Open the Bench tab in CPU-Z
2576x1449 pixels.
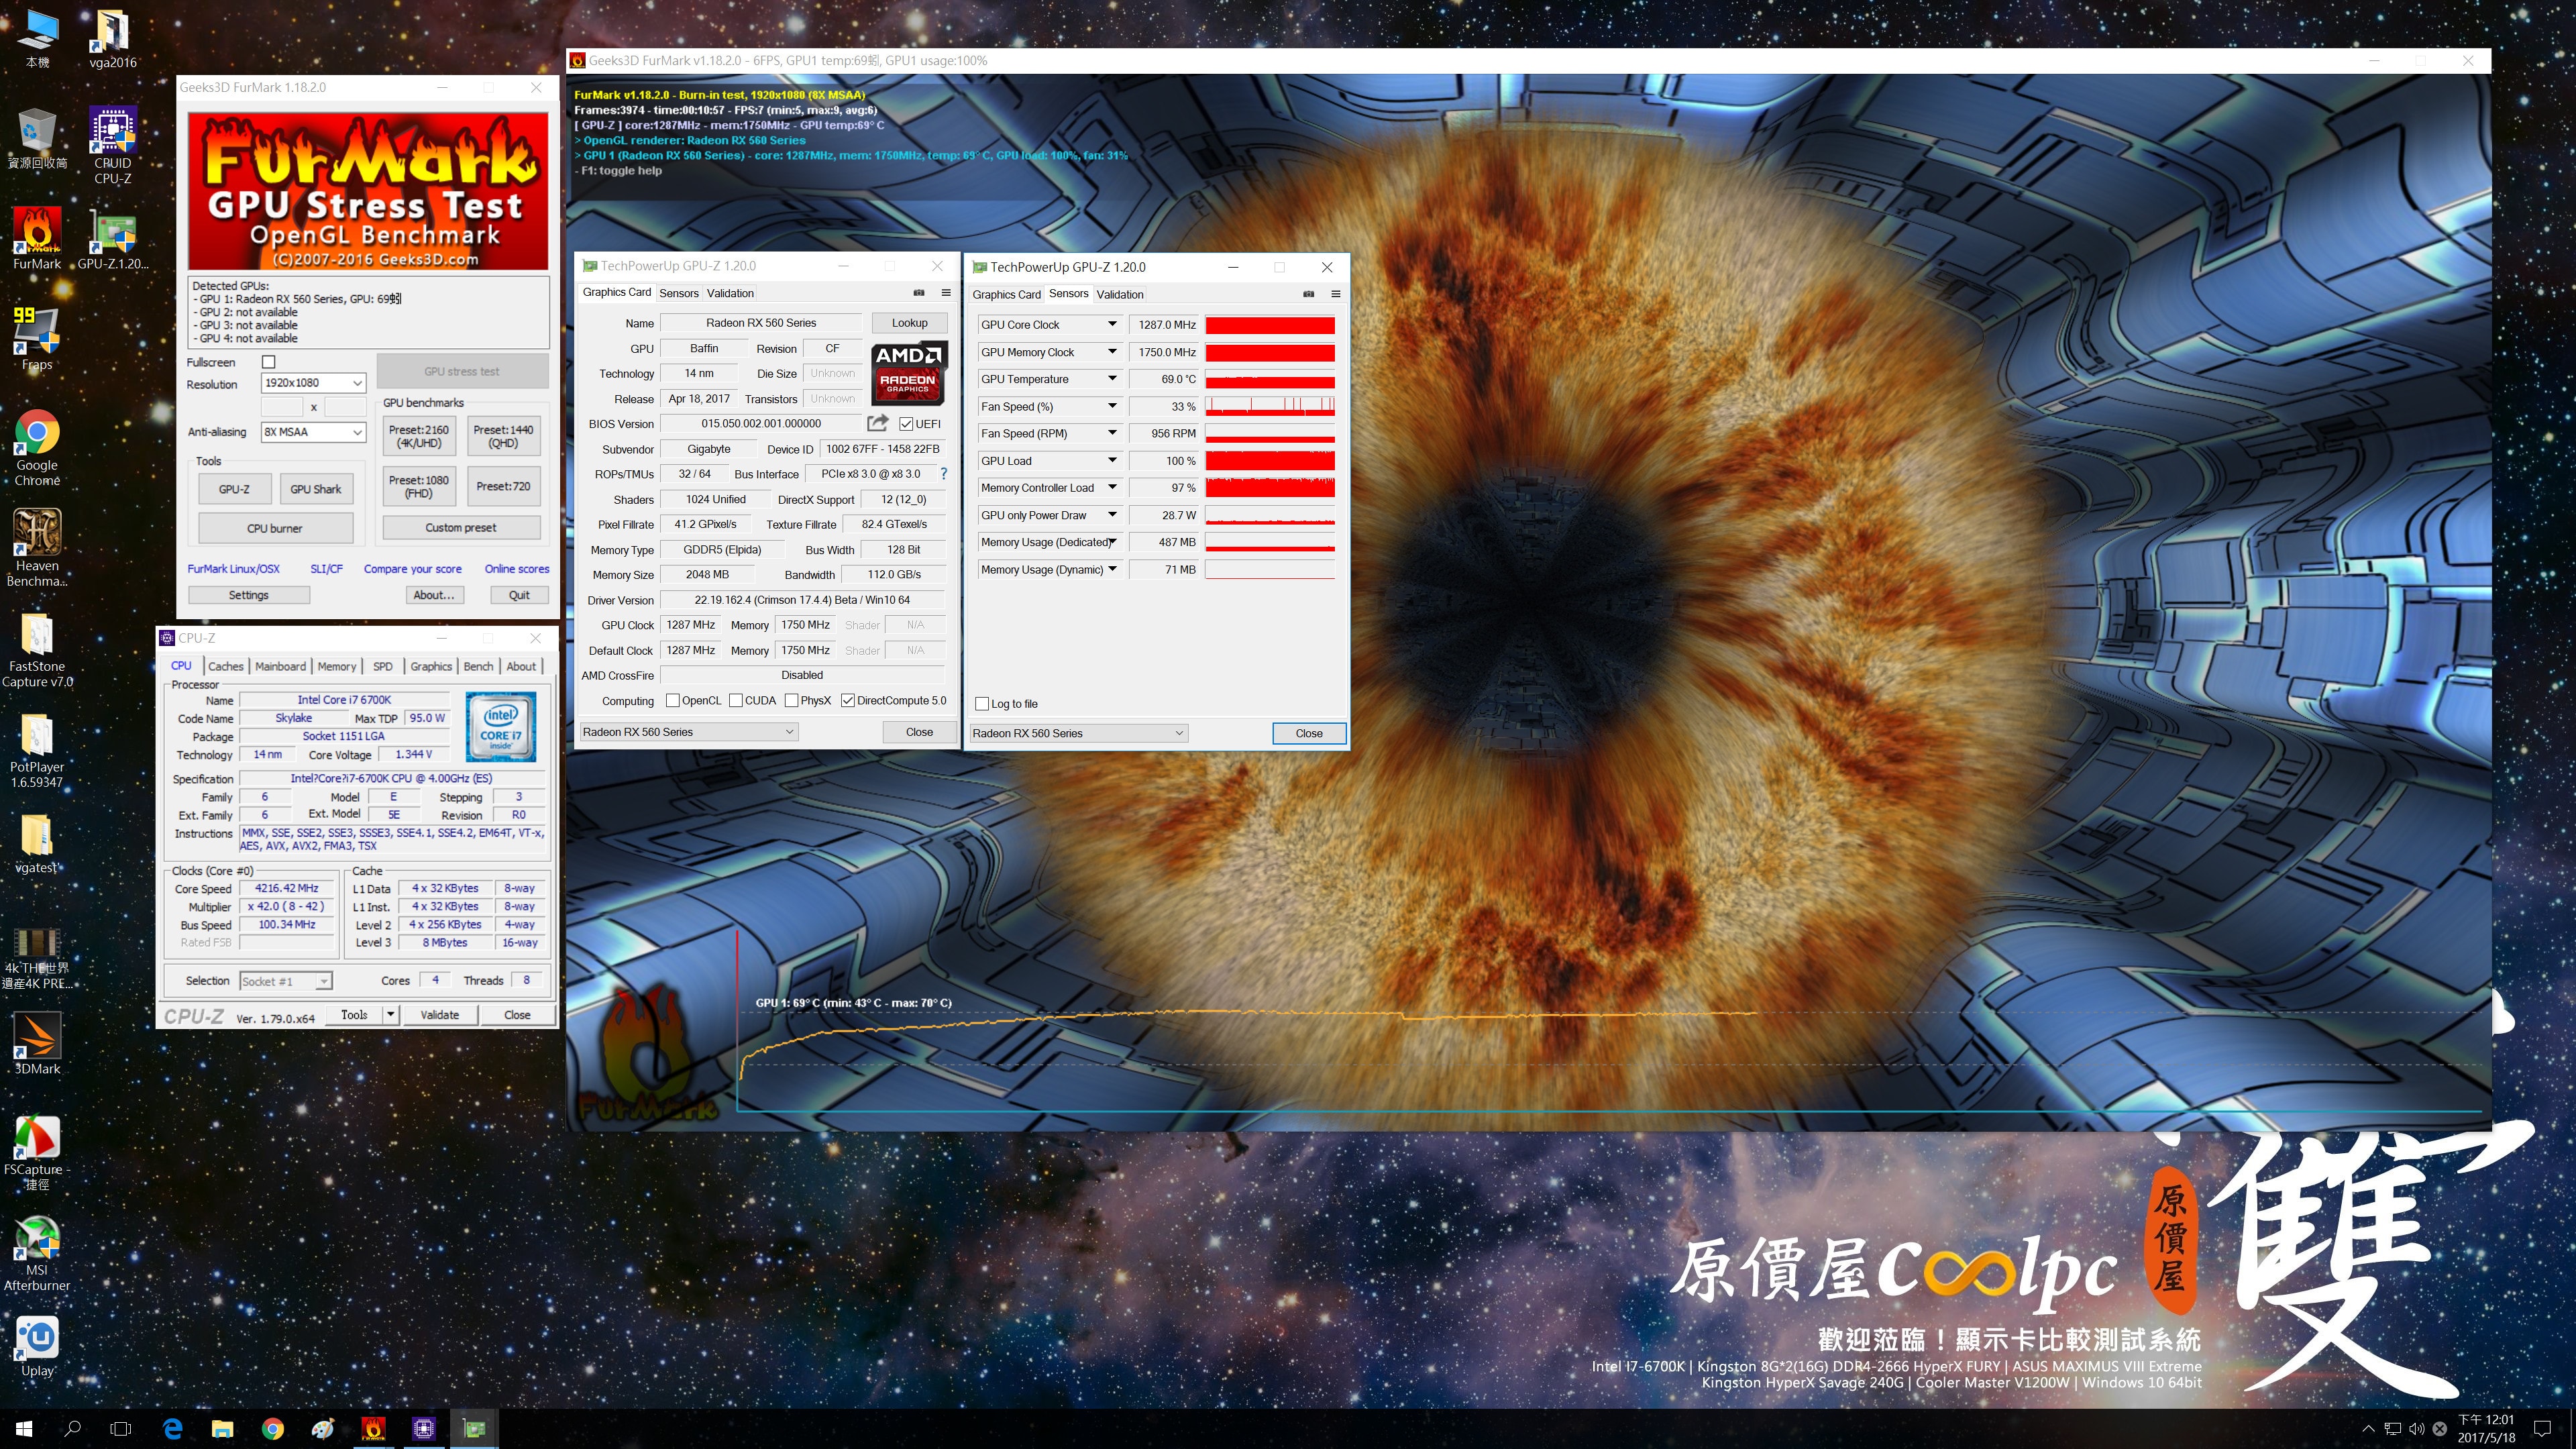click(478, 667)
